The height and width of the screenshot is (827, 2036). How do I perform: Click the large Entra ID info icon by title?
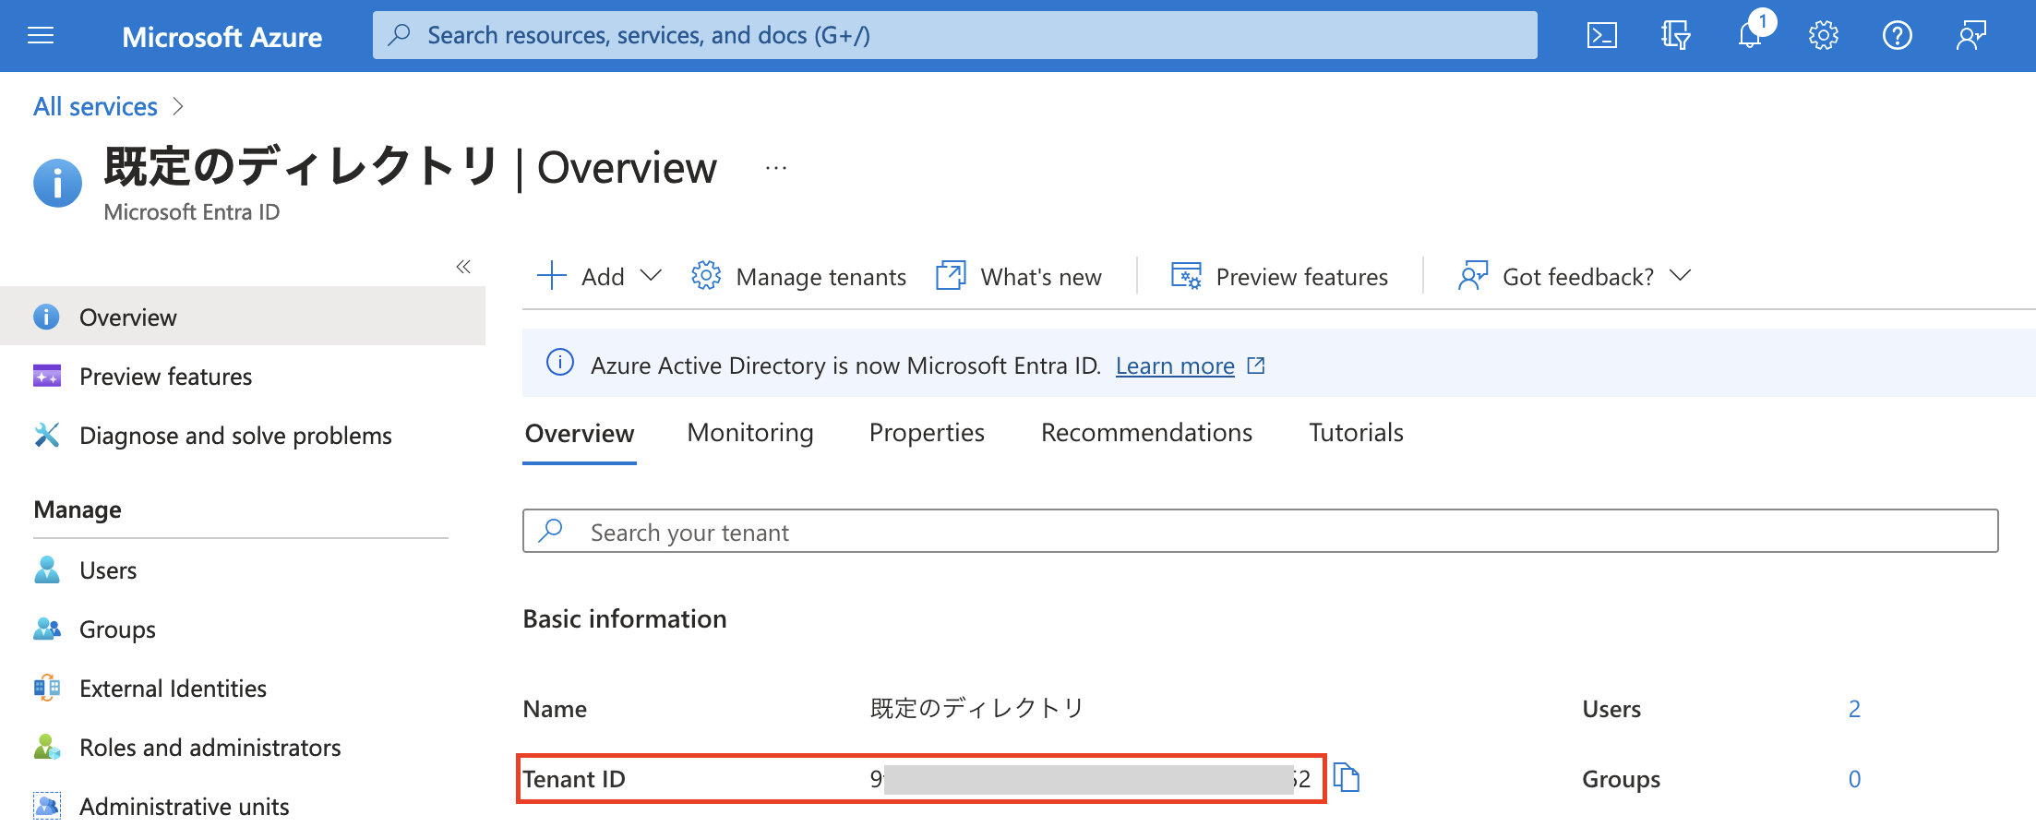coord(57,183)
